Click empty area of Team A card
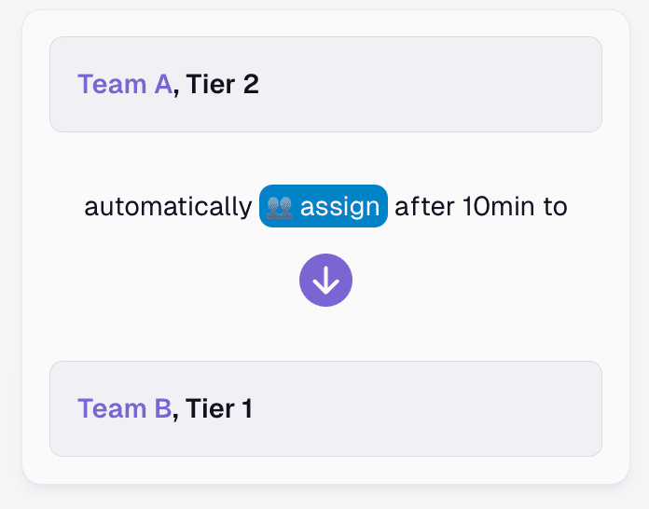This screenshot has width=649, height=509. tap(431, 85)
